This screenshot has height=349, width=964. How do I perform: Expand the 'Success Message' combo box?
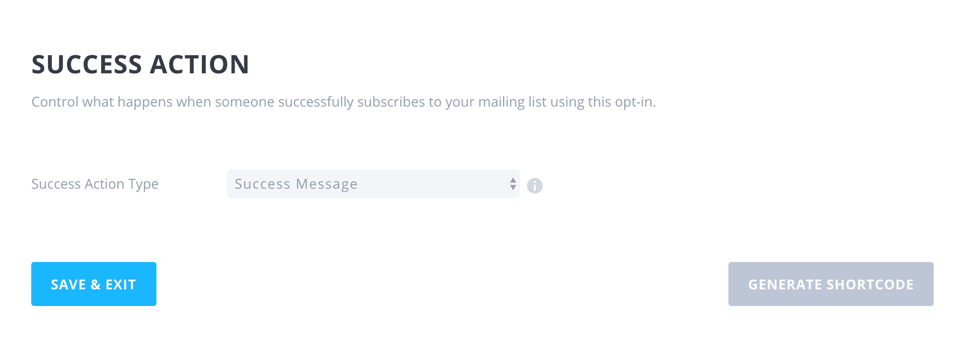point(373,184)
